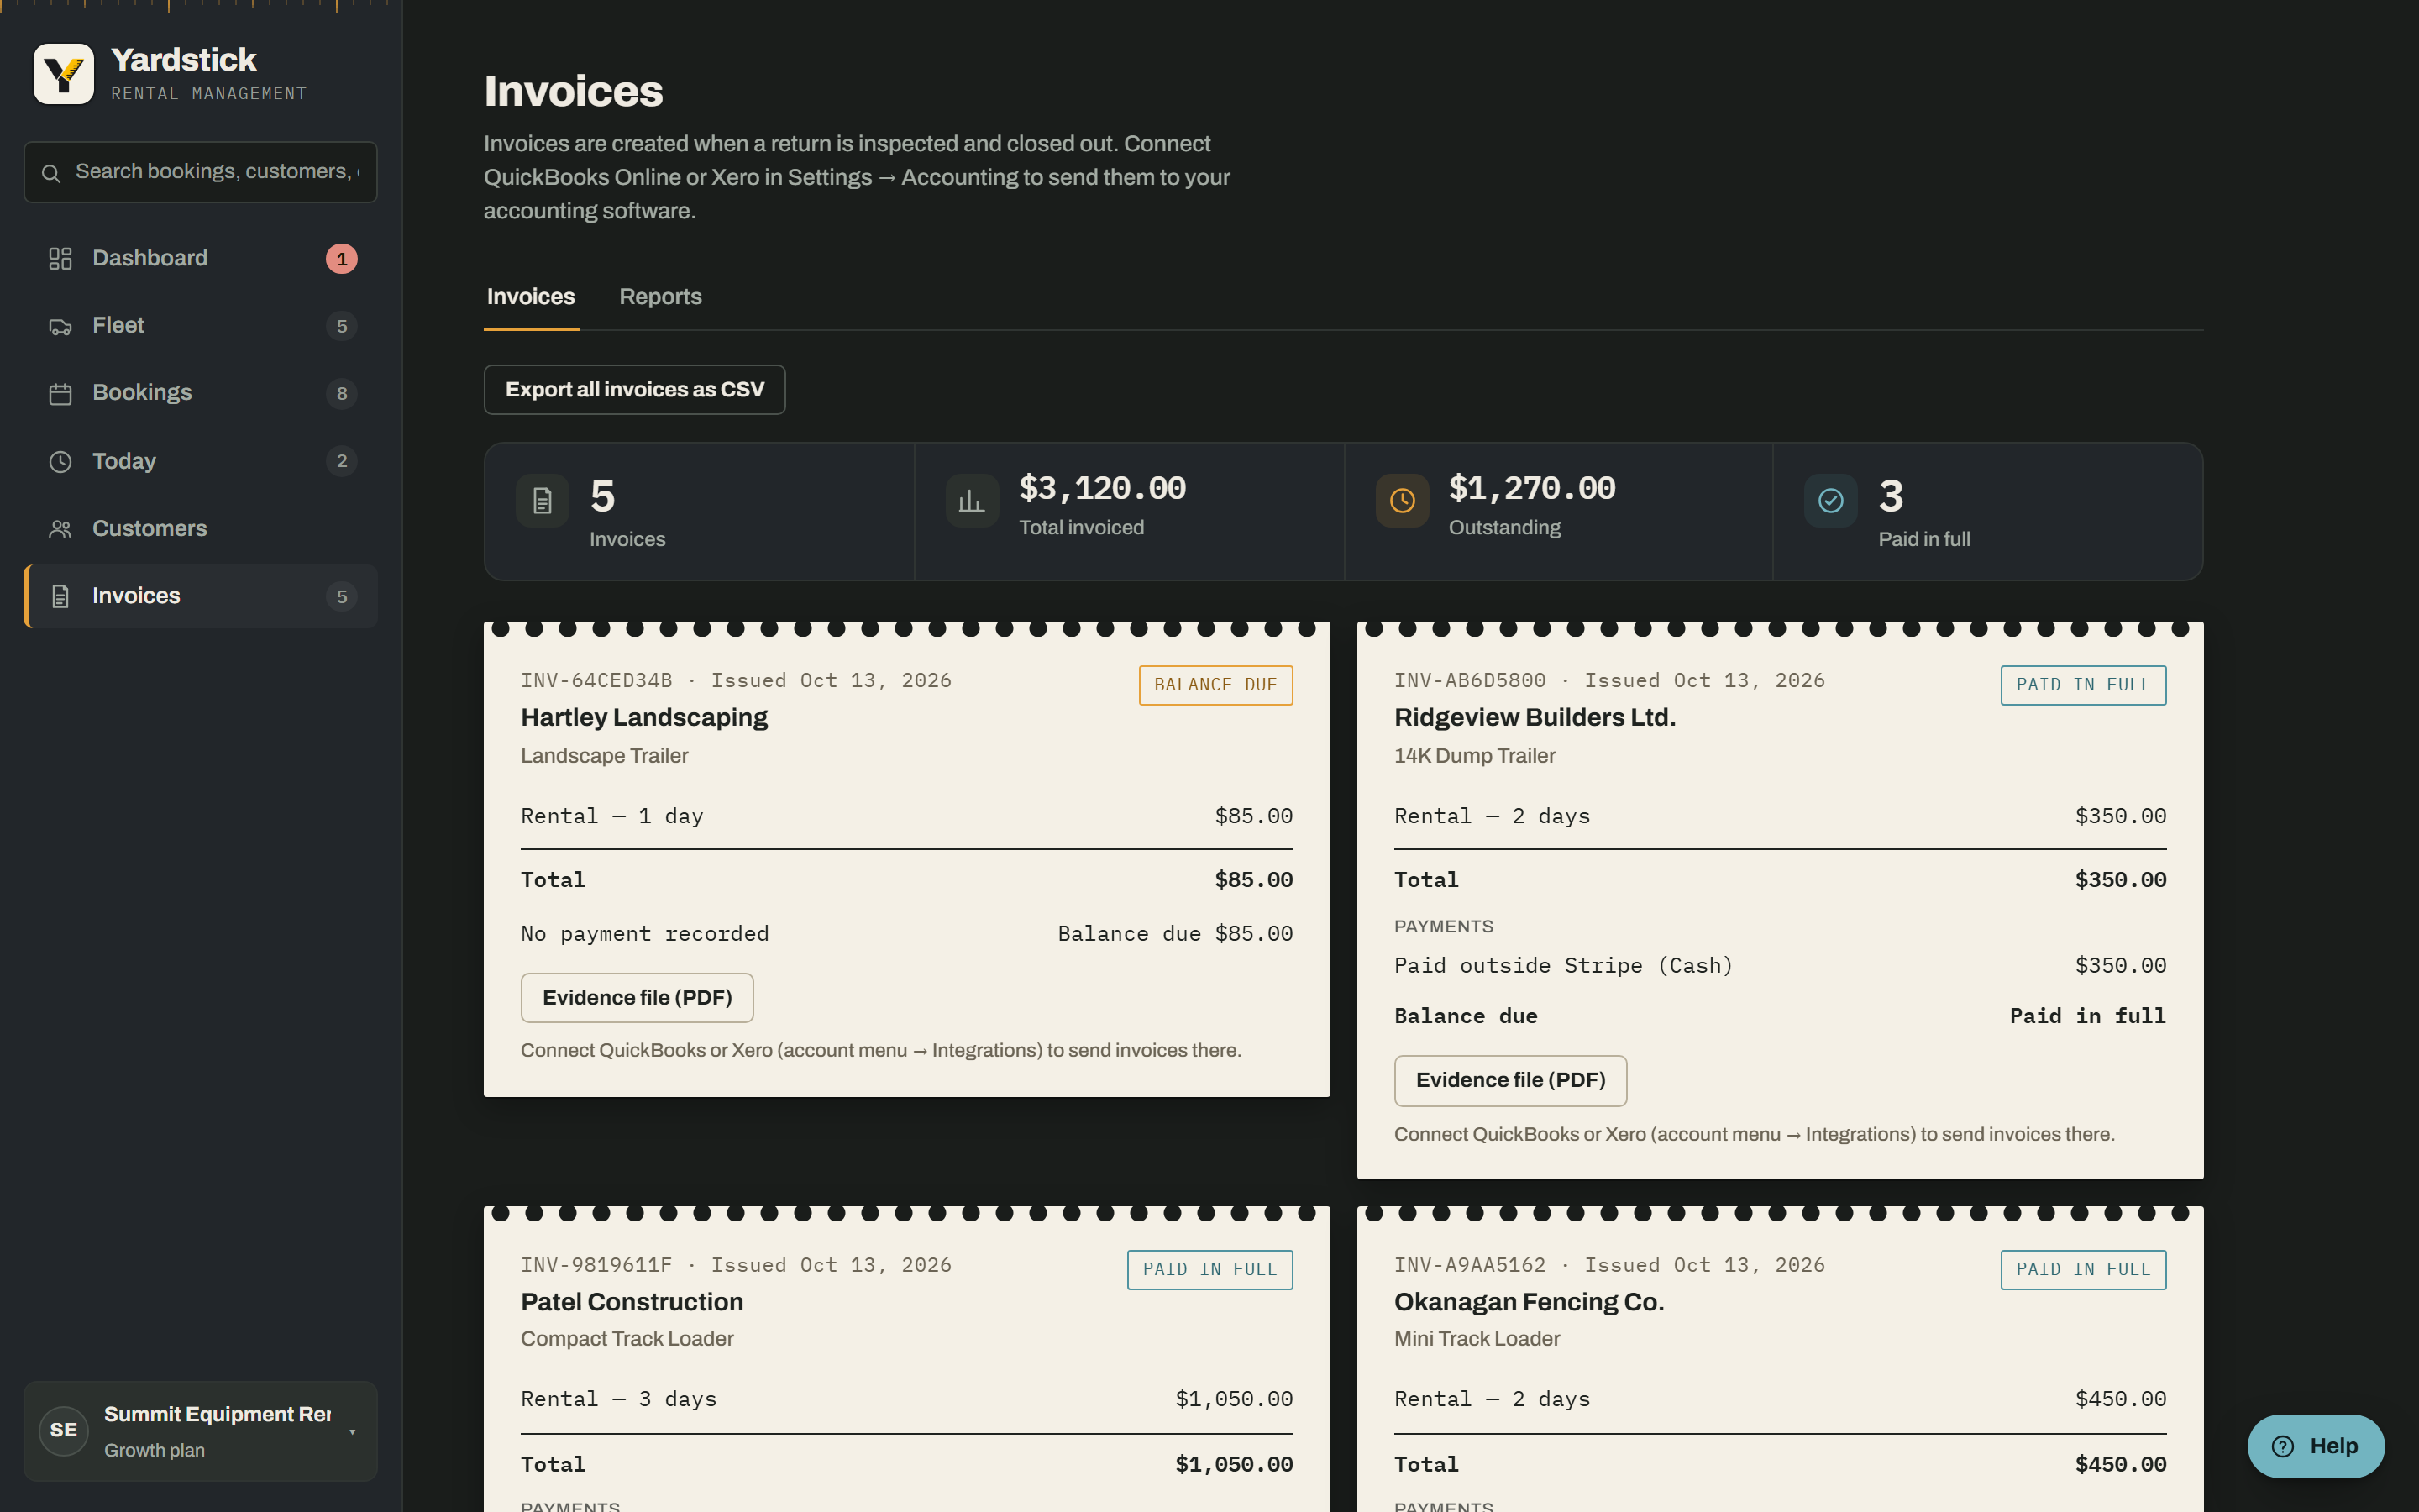Image resolution: width=2419 pixels, height=1512 pixels.
Task: Navigate to Customers
Action: (x=200, y=529)
